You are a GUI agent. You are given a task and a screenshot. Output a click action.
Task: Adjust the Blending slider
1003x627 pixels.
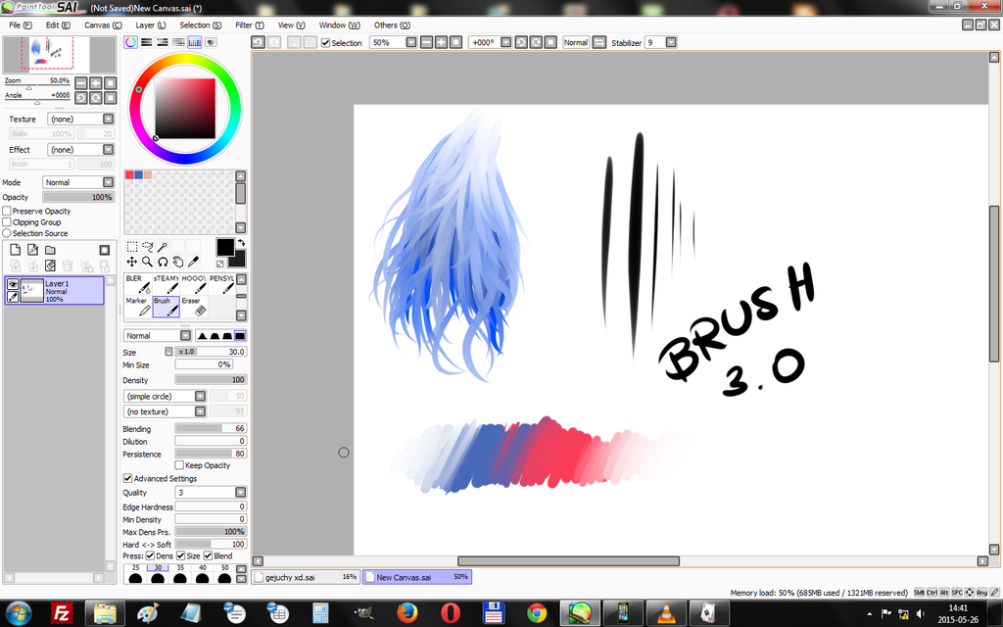(211, 428)
